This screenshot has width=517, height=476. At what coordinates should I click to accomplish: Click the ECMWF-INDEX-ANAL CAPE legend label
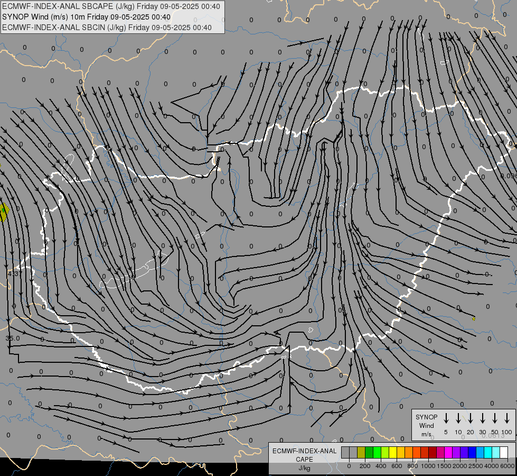[x=304, y=455]
